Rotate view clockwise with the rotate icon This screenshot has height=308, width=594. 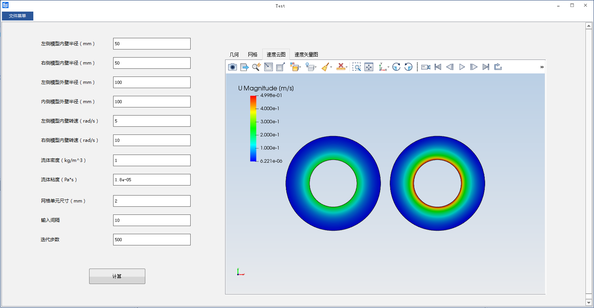pyautogui.click(x=396, y=67)
